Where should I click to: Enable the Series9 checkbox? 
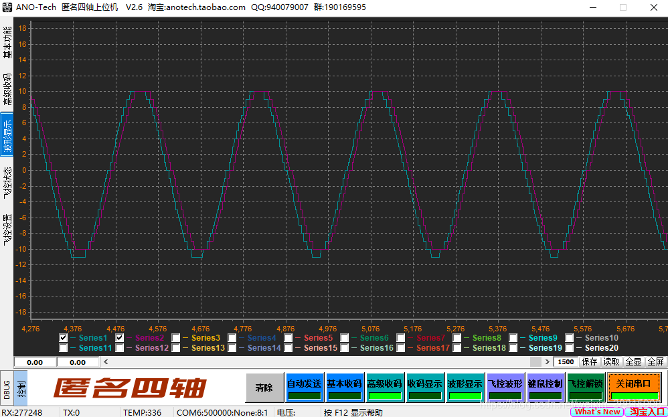513,338
